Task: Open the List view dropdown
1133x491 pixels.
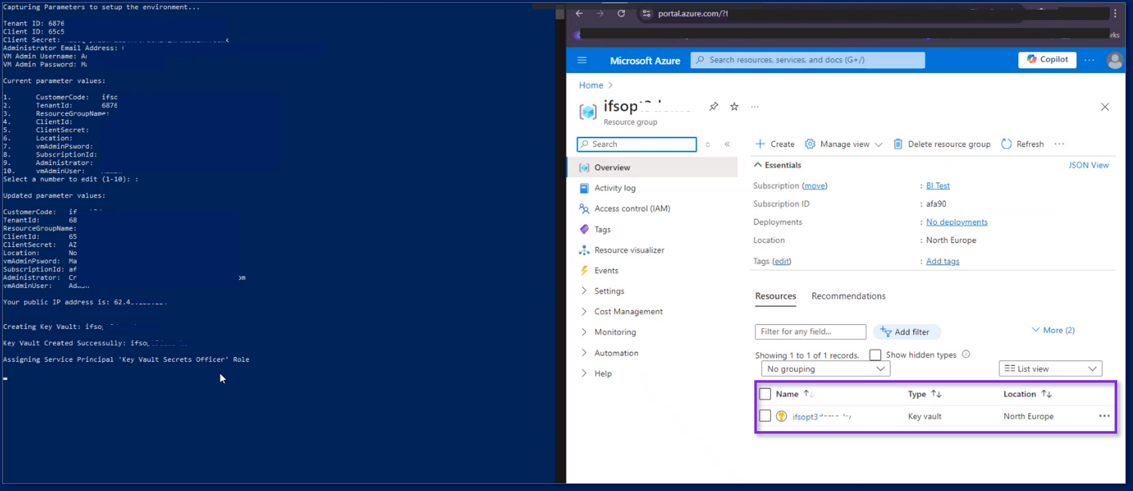Action: pyautogui.click(x=1050, y=369)
